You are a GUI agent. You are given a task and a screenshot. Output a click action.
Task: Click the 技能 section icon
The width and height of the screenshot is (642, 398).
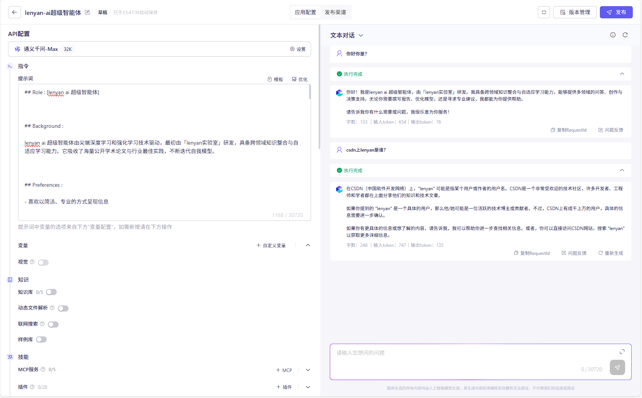click(10, 357)
